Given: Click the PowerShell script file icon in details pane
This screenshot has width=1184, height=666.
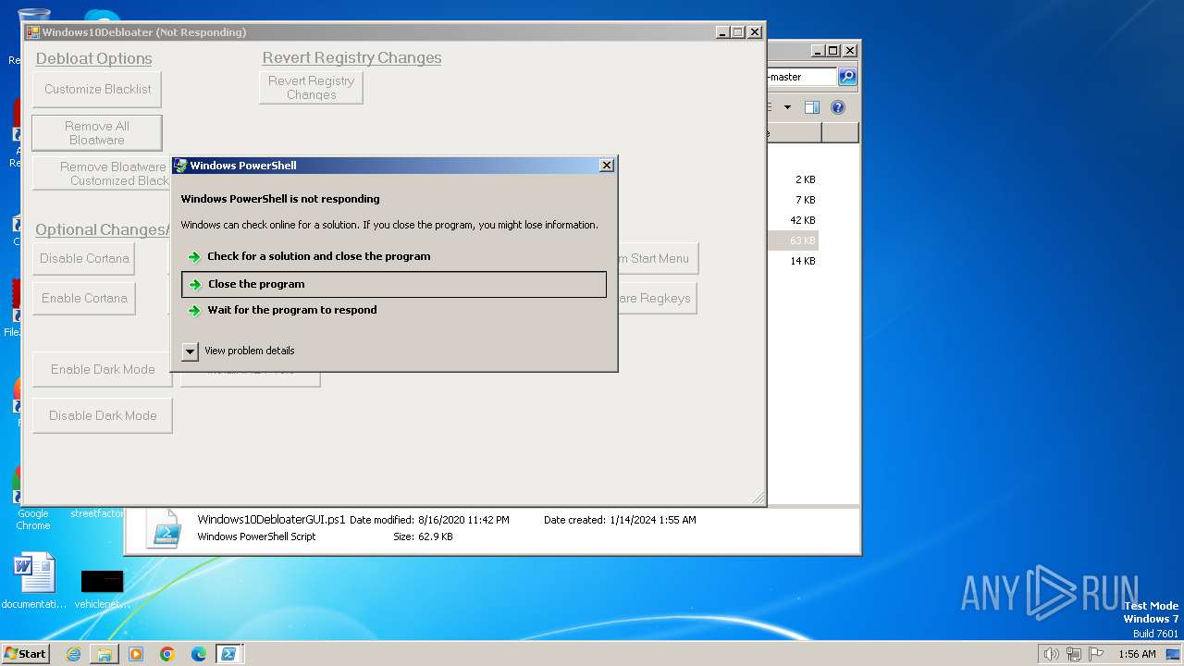Looking at the screenshot, I should [164, 528].
